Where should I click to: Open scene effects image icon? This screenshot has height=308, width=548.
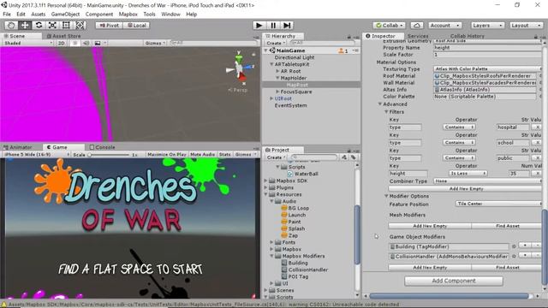[x=98, y=43]
